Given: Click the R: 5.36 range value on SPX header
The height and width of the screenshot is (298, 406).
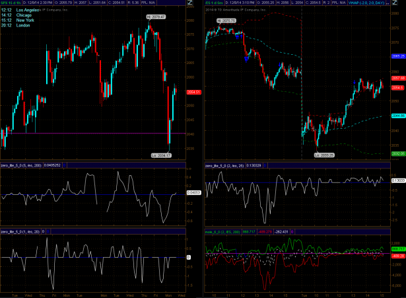Looking at the screenshot, I should coord(133,3).
